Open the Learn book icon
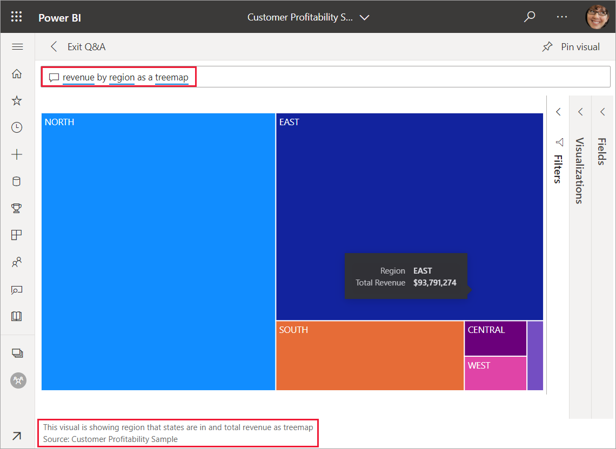Viewport: 616px width, 449px height. coord(17,316)
